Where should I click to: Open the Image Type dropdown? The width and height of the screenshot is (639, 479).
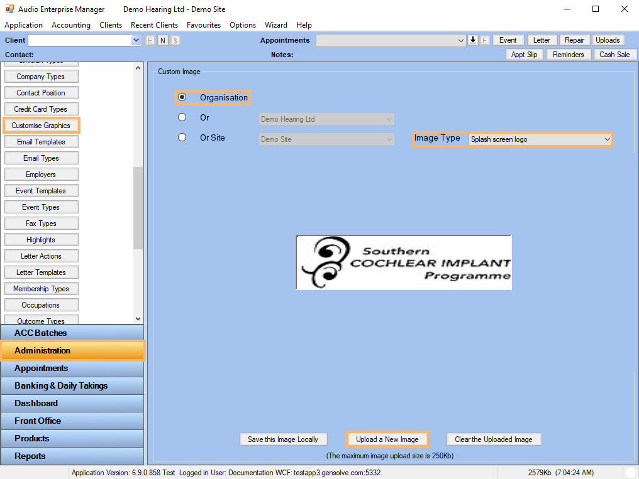pos(607,139)
